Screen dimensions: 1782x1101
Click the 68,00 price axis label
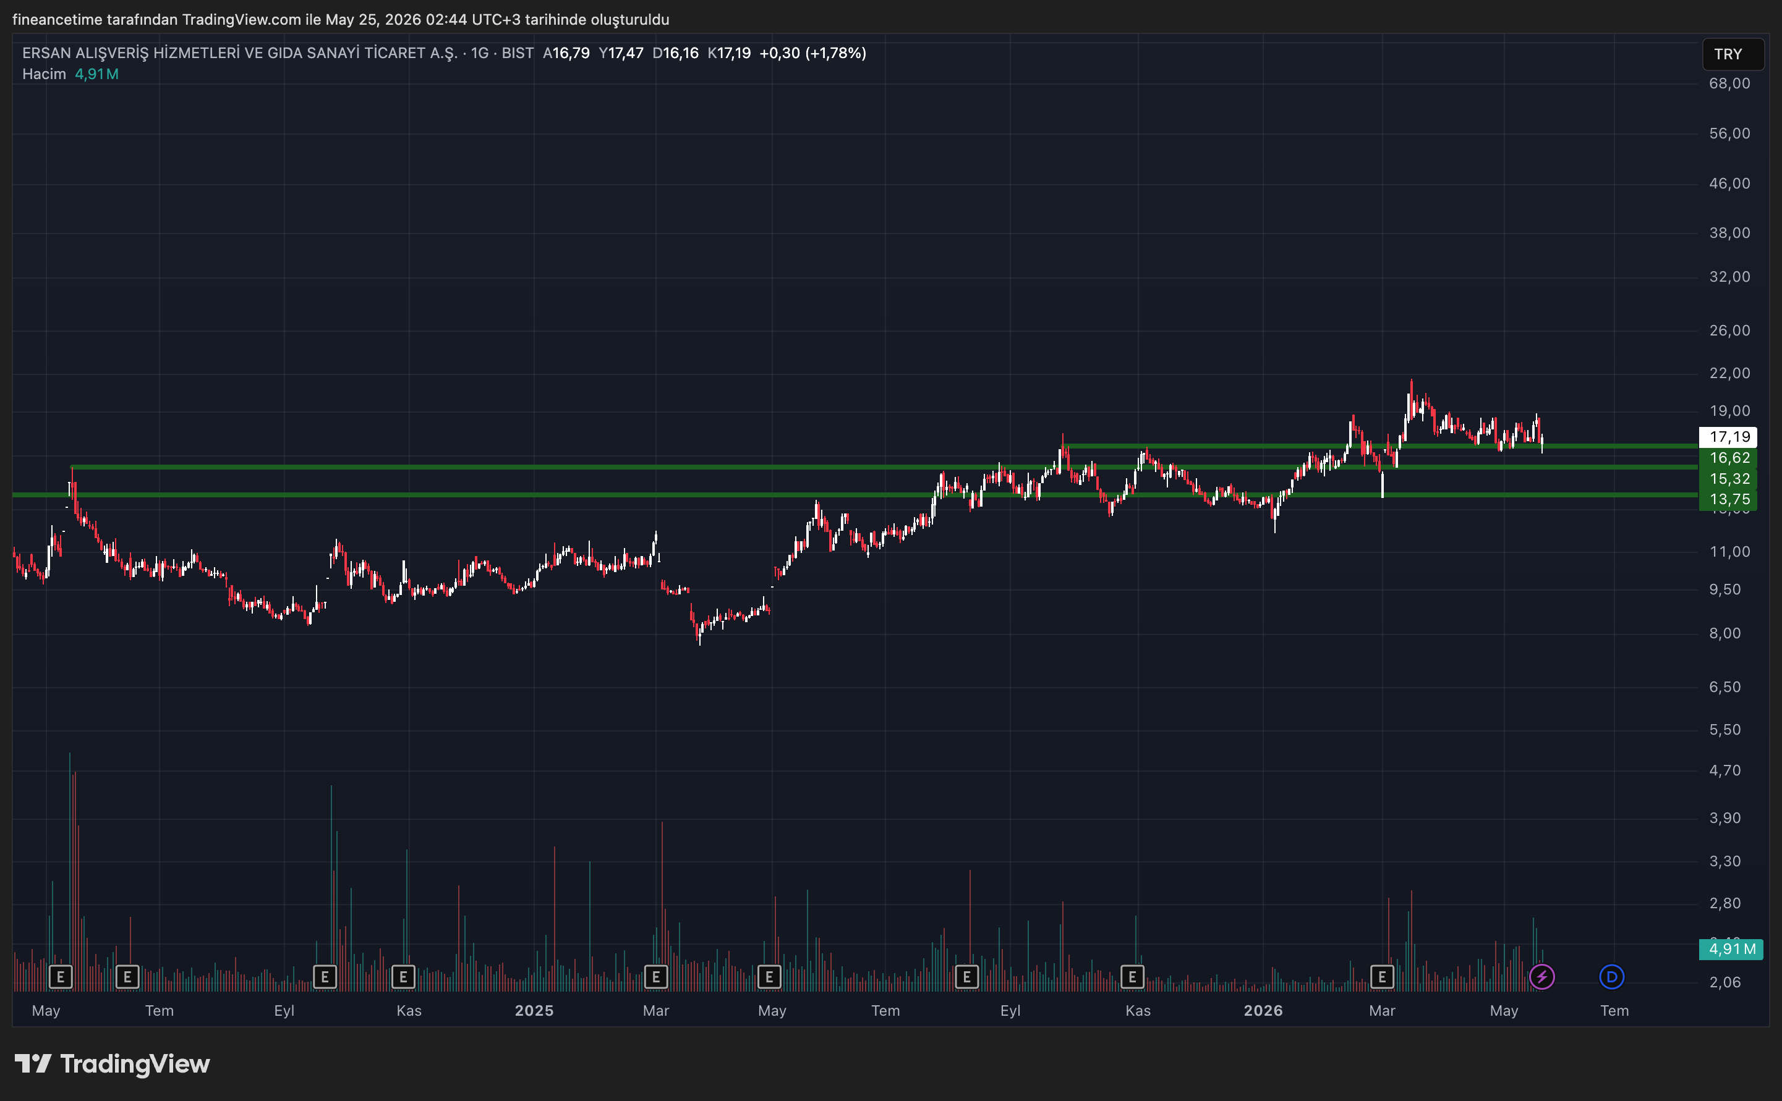1729,84
